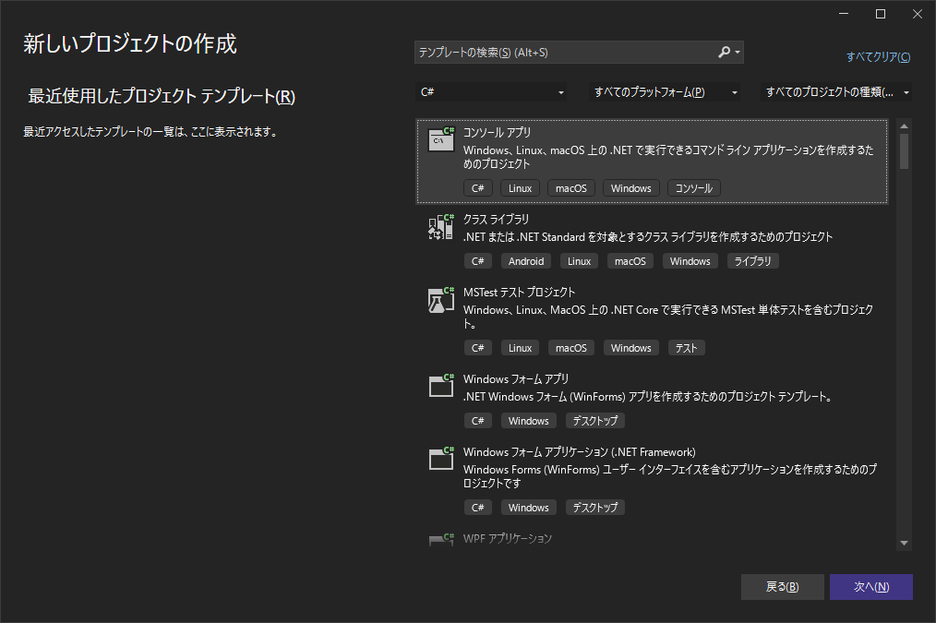Click the 戻る(B) button
This screenshot has width=936, height=623.
coord(782,587)
